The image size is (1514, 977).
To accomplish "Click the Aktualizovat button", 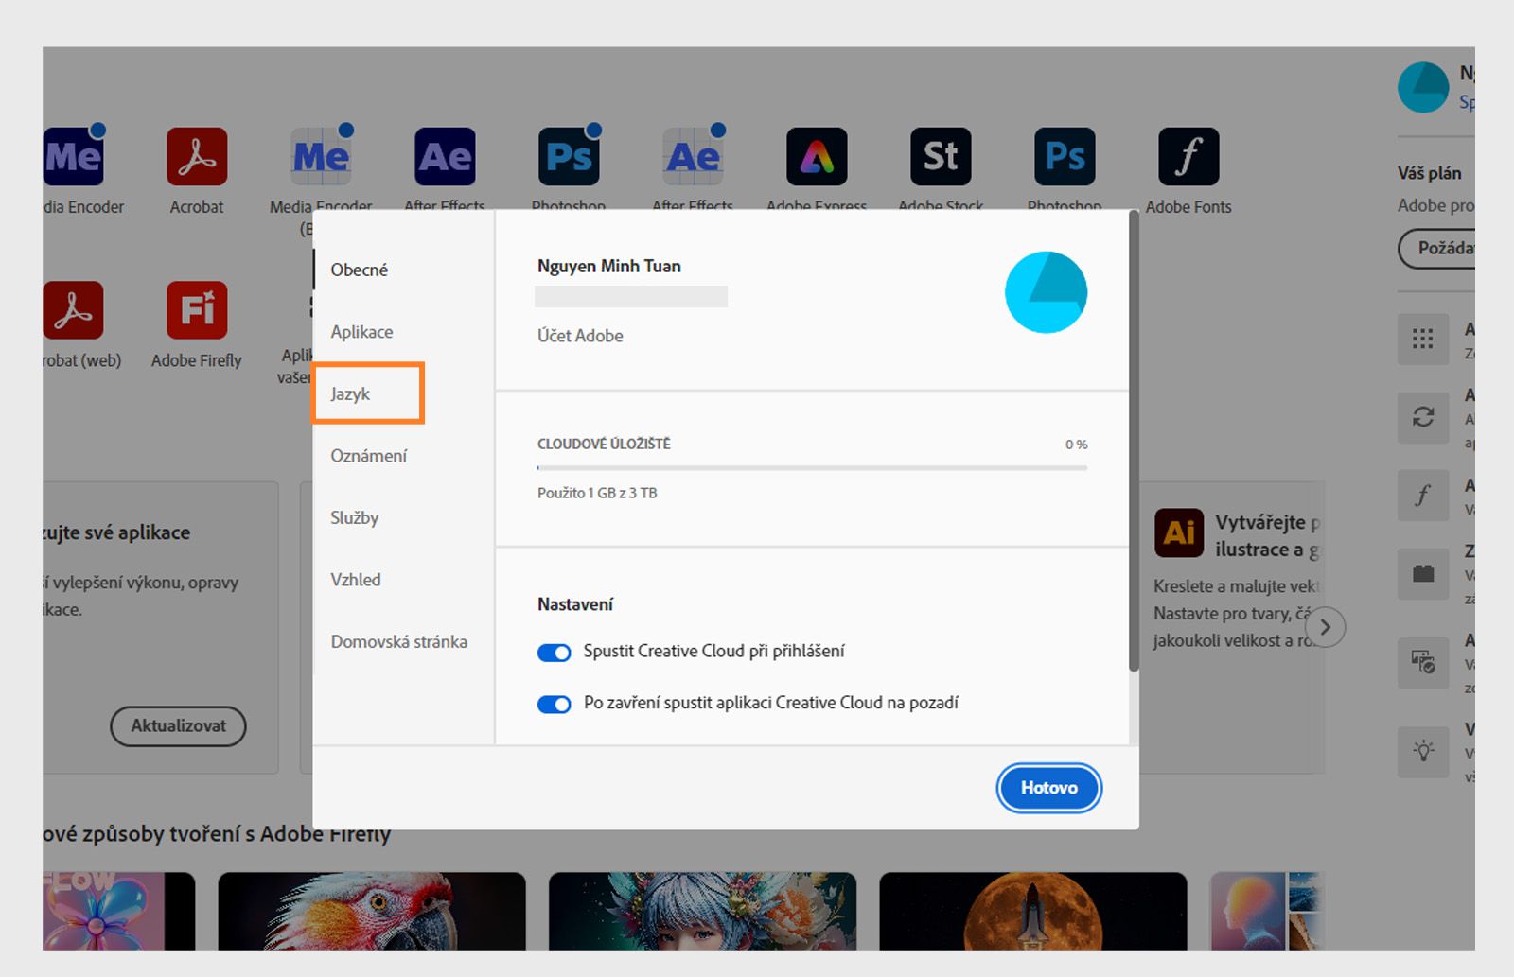I will pos(178,726).
